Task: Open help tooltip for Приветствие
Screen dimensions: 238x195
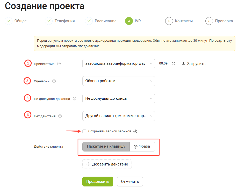Action: pyautogui.click(x=59, y=64)
